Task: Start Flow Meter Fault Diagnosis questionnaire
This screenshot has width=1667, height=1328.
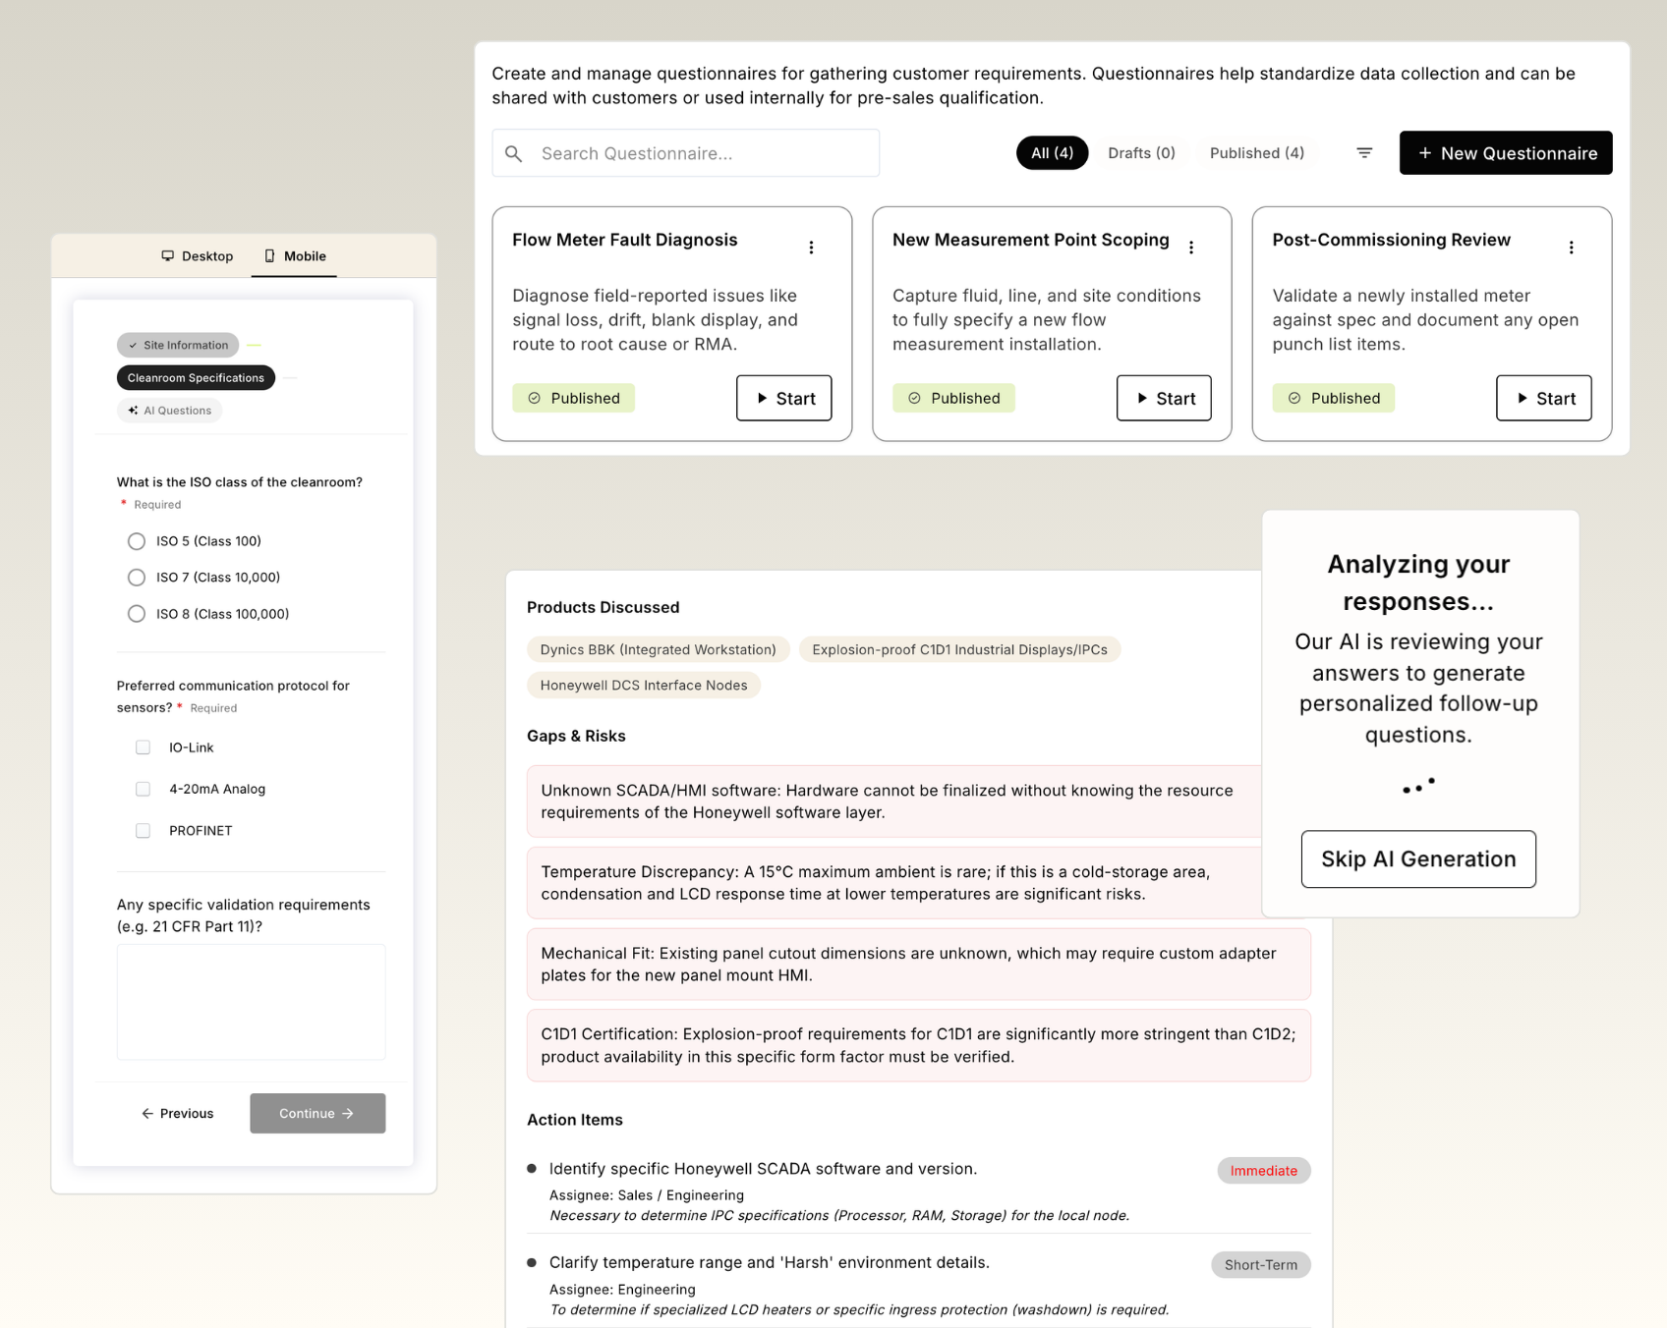Action: coord(784,398)
